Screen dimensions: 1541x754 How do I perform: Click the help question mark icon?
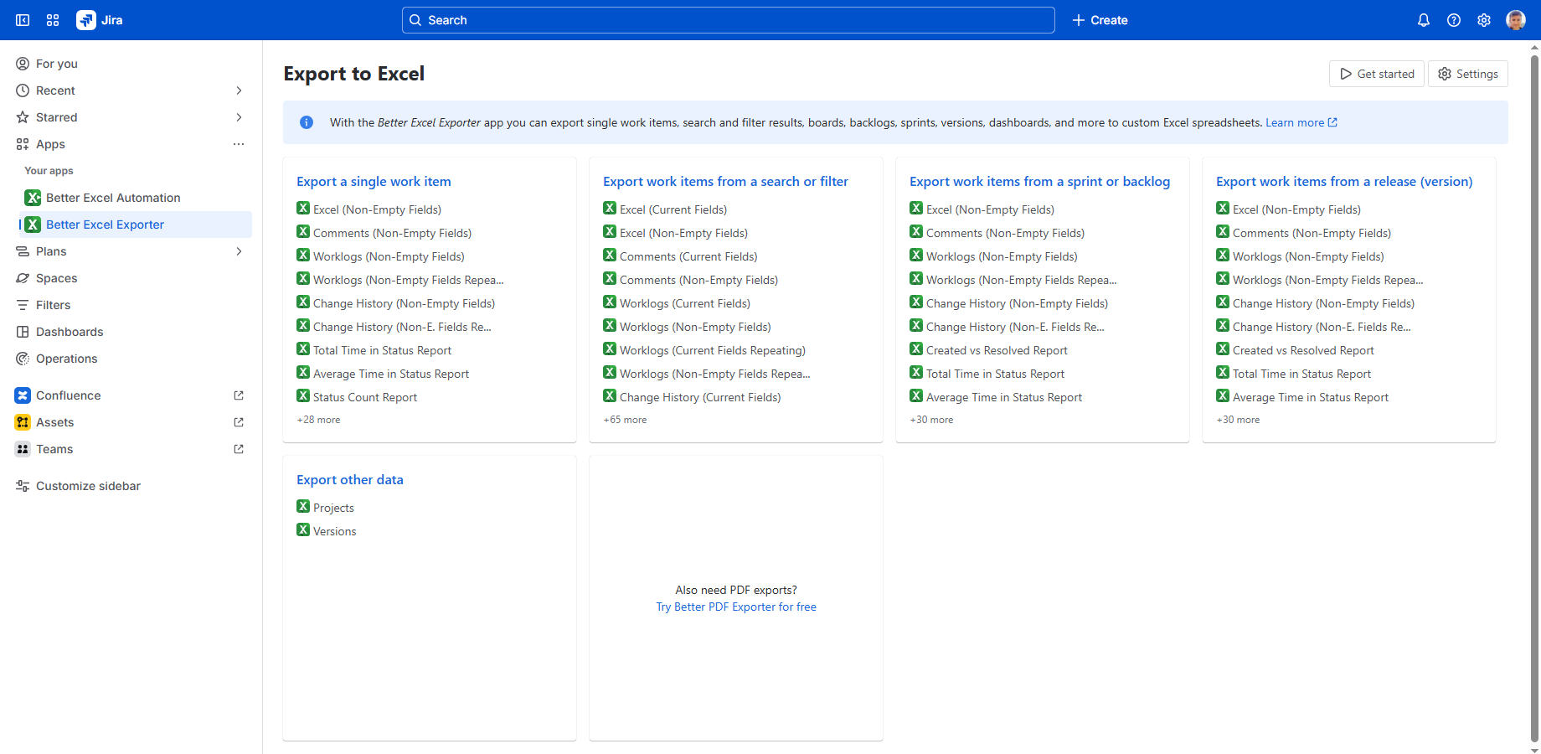(x=1454, y=20)
